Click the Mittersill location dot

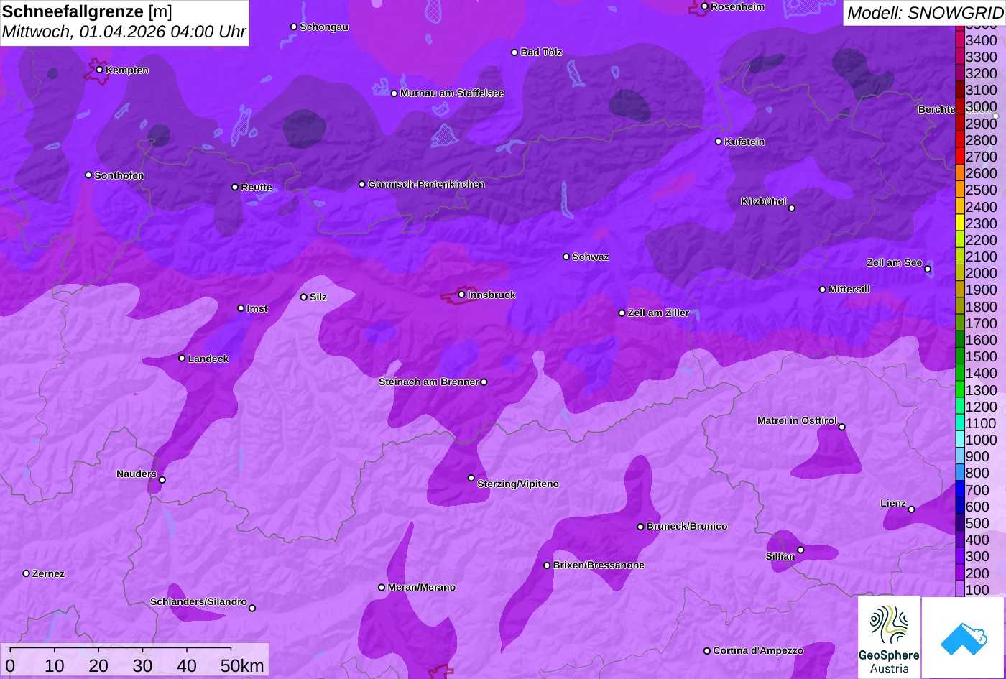pos(823,290)
